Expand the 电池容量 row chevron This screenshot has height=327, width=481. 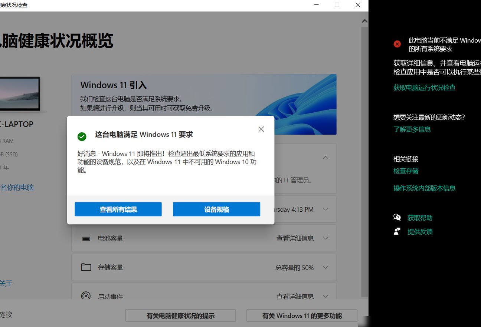point(325,238)
